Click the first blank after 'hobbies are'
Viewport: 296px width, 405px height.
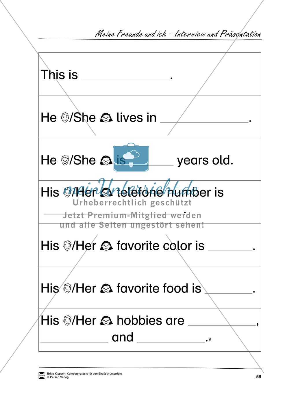222,325
